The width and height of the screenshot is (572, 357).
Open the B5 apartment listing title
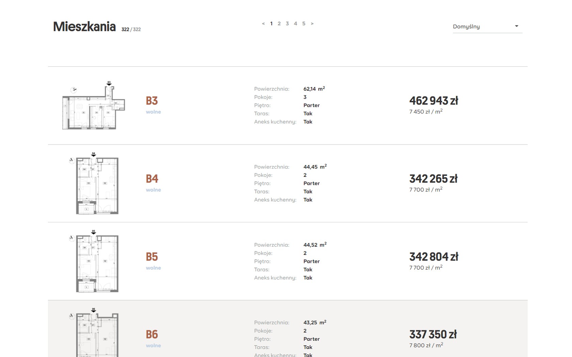(x=152, y=257)
